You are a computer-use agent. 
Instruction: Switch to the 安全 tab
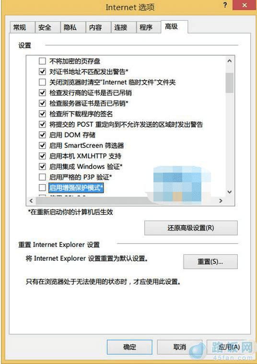click(45, 27)
